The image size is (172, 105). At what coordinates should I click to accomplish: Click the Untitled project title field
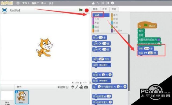[x=15, y=10]
